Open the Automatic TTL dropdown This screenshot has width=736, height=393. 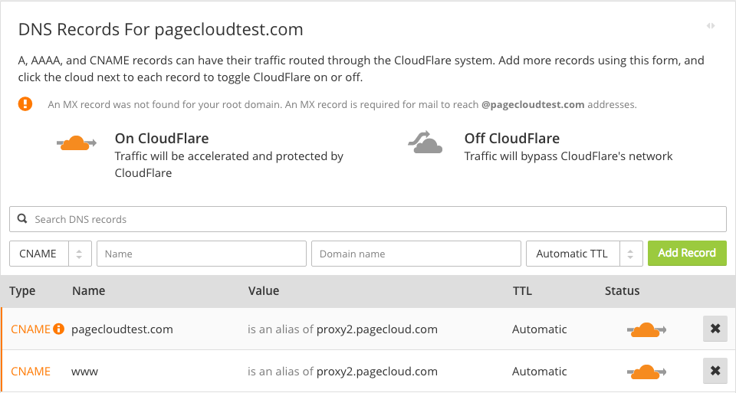(583, 254)
